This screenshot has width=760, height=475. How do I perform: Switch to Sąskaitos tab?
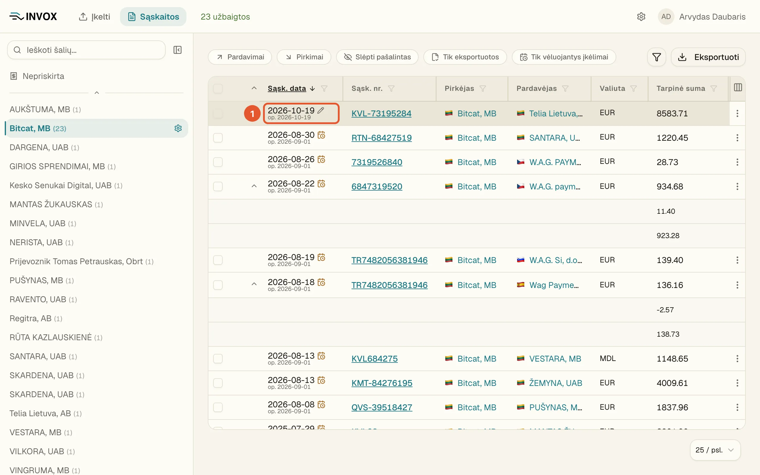click(153, 17)
